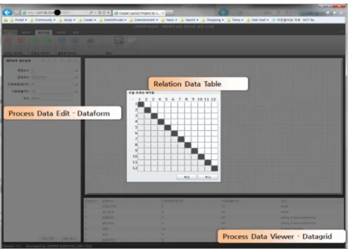Click matrix cell at row 1, column 2
The height and width of the screenshot is (249, 350).
pos(148,104)
